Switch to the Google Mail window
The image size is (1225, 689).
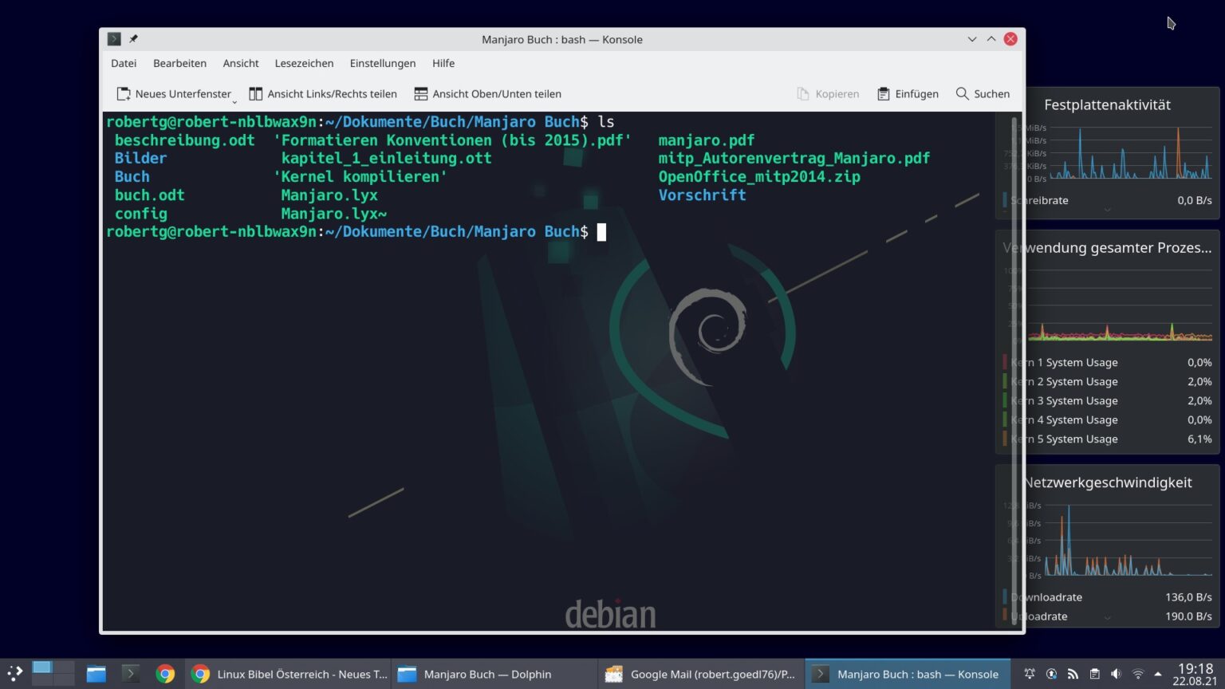click(x=700, y=674)
